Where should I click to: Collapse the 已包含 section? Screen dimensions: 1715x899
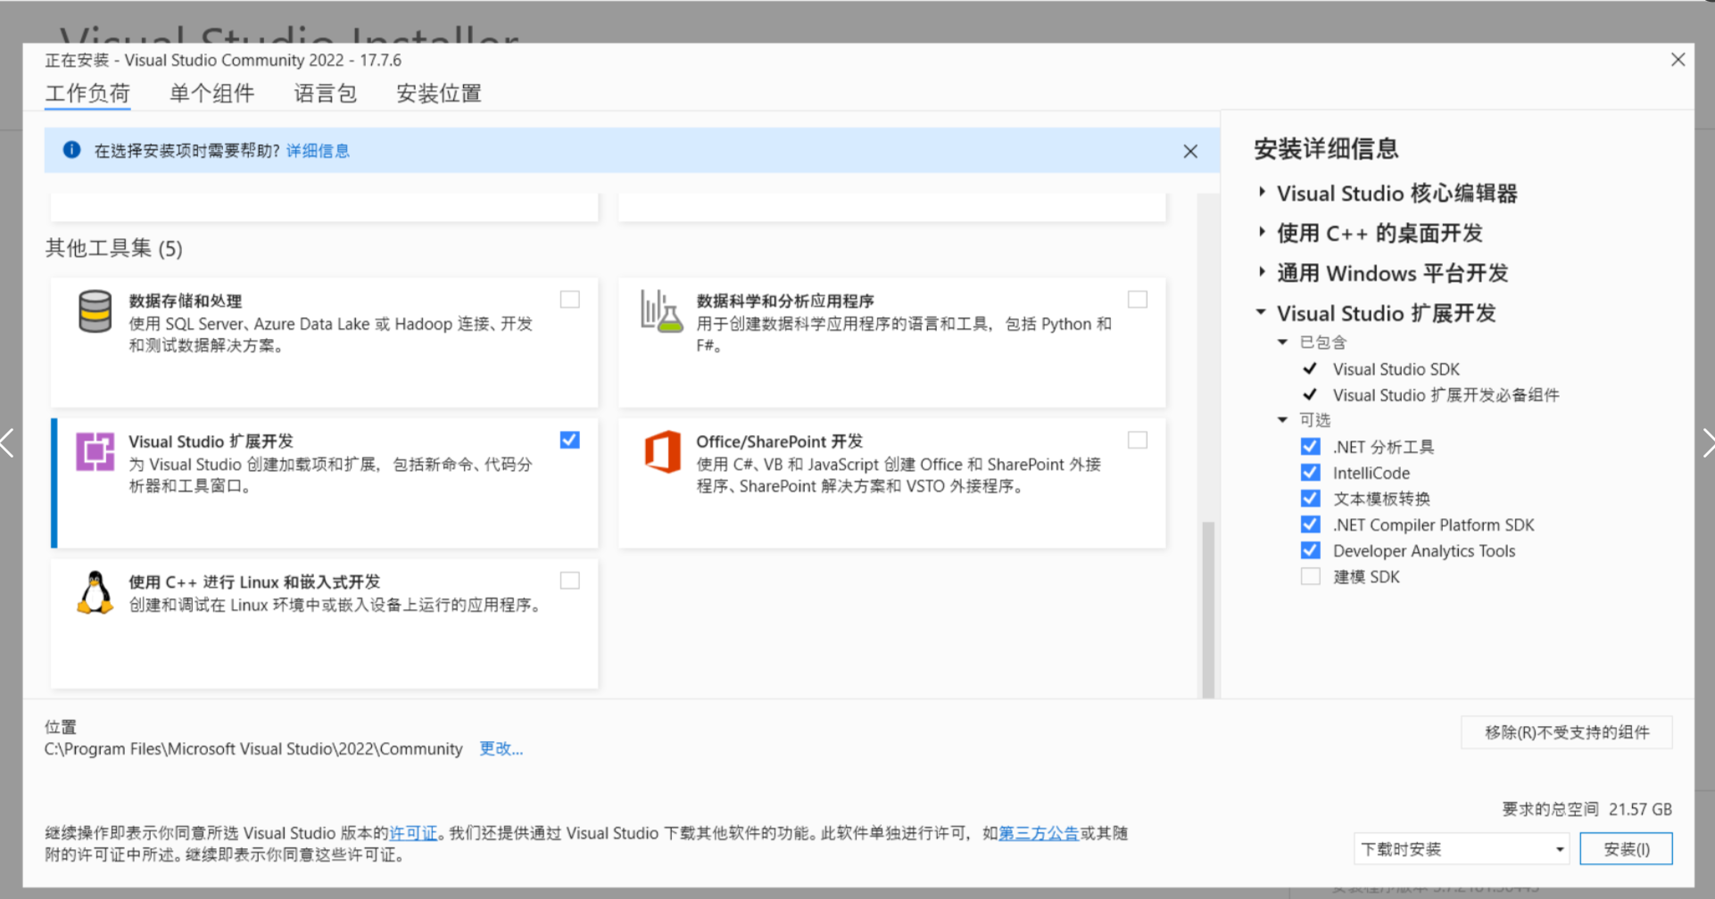coord(1282,342)
